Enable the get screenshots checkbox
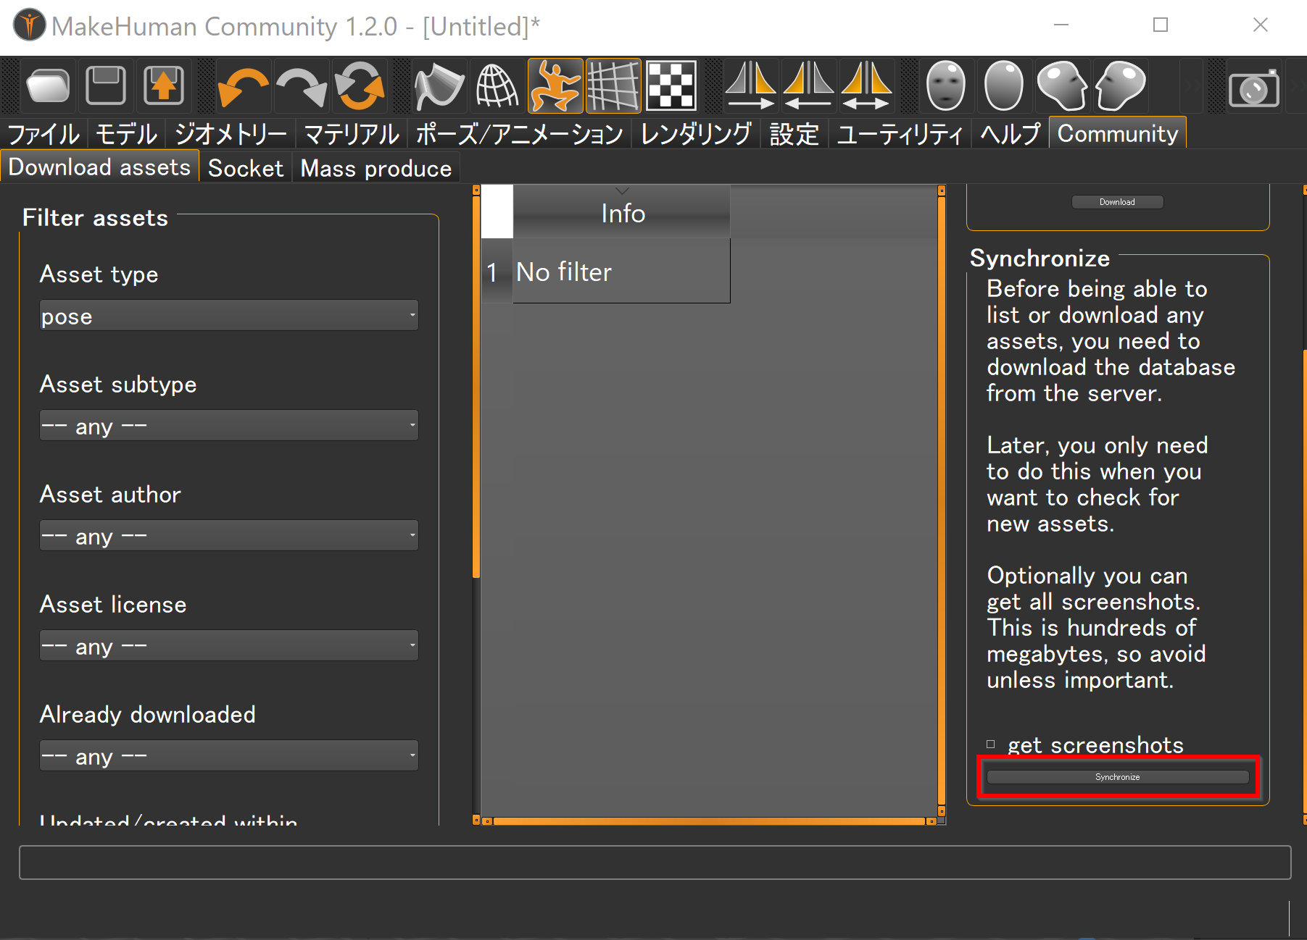Image resolution: width=1307 pixels, height=940 pixels. (x=991, y=744)
